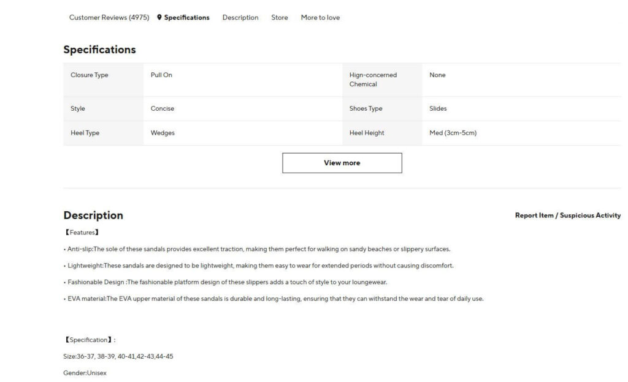The width and height of the screenshot is (628, 382).
Task: Click the Slides value cell
Action: [x=521, y=109]
